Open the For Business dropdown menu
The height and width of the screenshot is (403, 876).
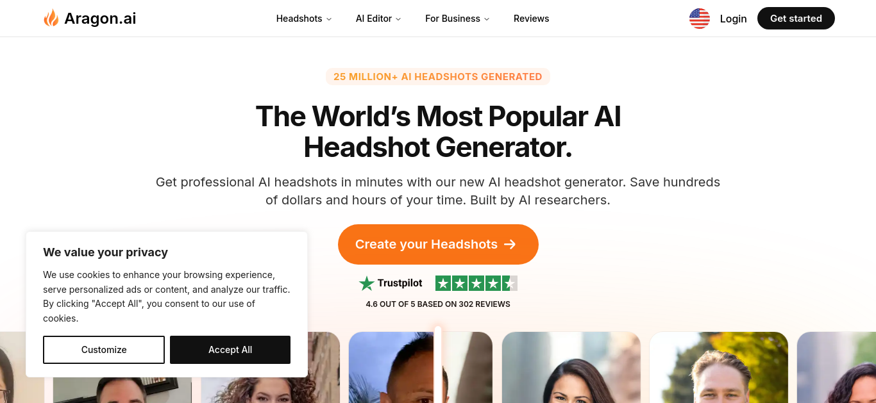pyautogui.click(x=457, y=19)
